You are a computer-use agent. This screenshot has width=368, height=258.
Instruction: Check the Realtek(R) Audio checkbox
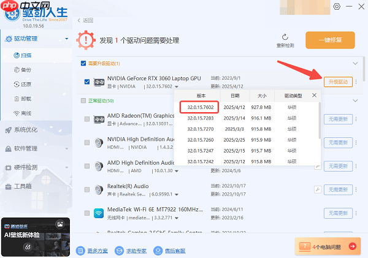click(x=87, y=189)
